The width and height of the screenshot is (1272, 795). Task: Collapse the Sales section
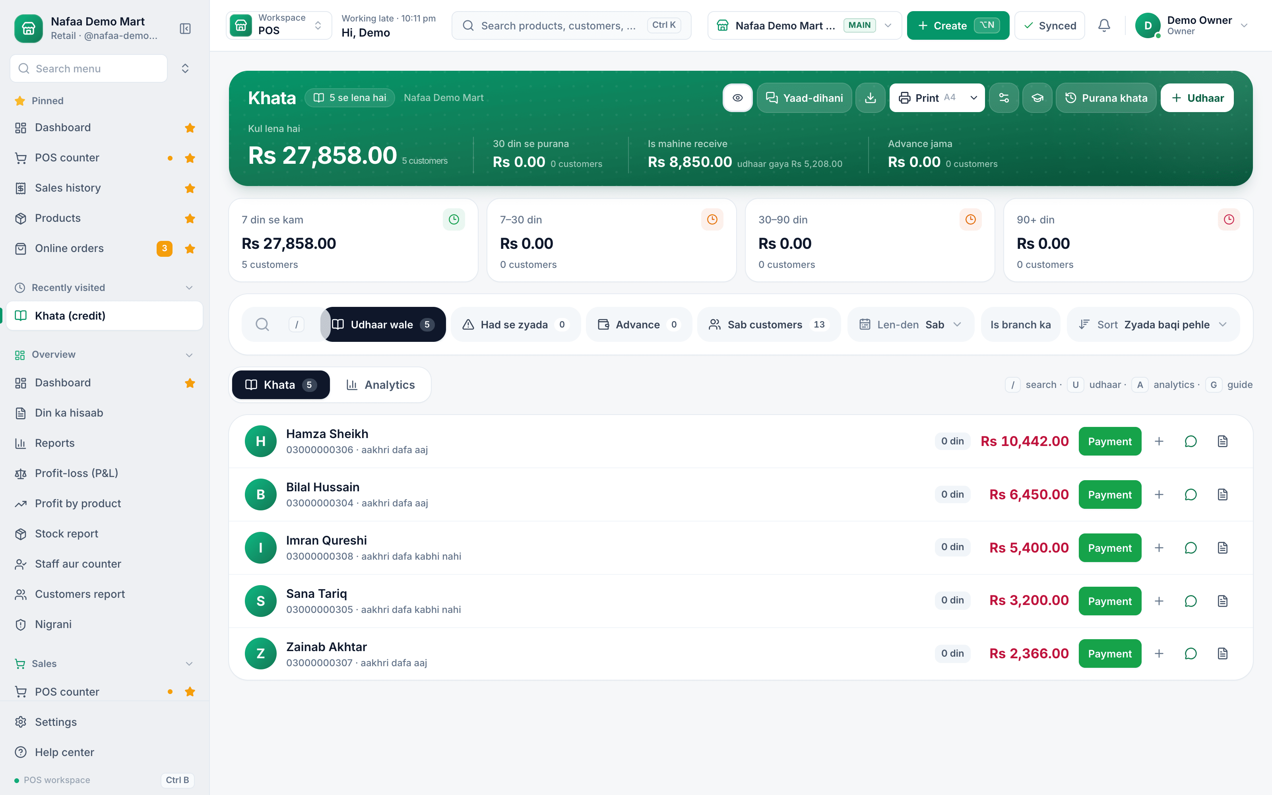point(189,663)
